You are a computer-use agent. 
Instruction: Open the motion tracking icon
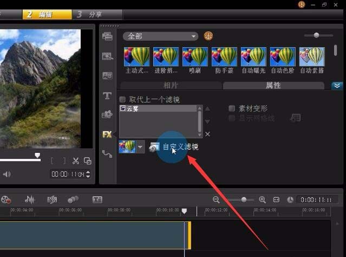click(x=73, y=200)
